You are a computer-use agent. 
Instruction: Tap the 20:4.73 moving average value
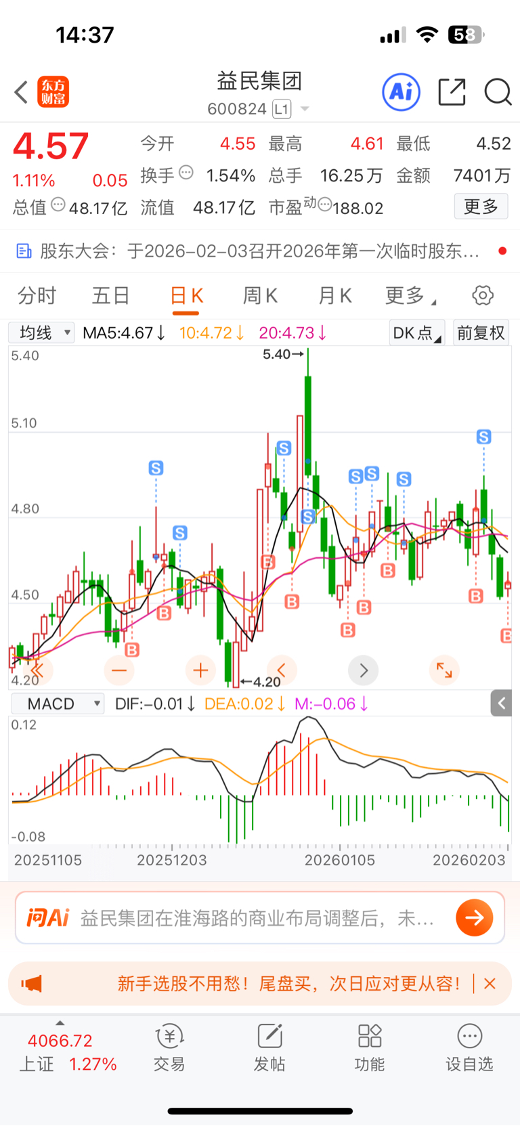[293, 332]
